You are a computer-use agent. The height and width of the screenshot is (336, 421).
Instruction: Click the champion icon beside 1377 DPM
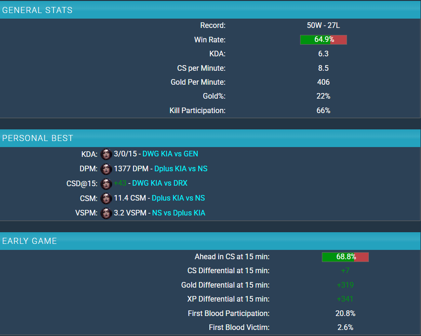pyautogui.click(x=106, y=169)
